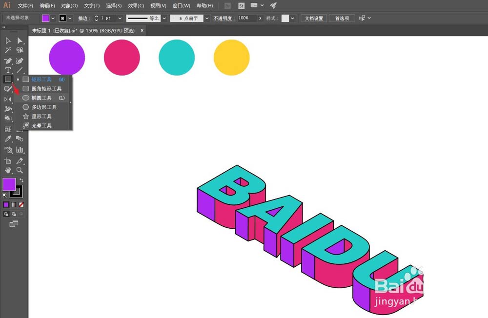Select the Blend tool
Image resolution: width=488 pixels, height=318 pixels.
(x=20, y=139)
